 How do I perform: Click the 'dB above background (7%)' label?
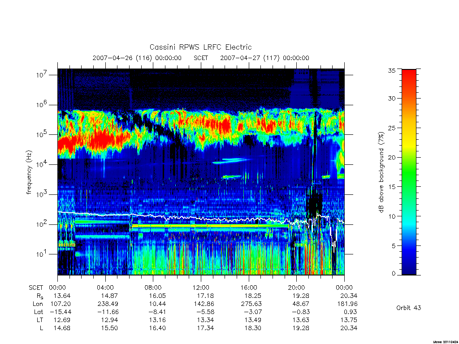click(x=381, y=172)
